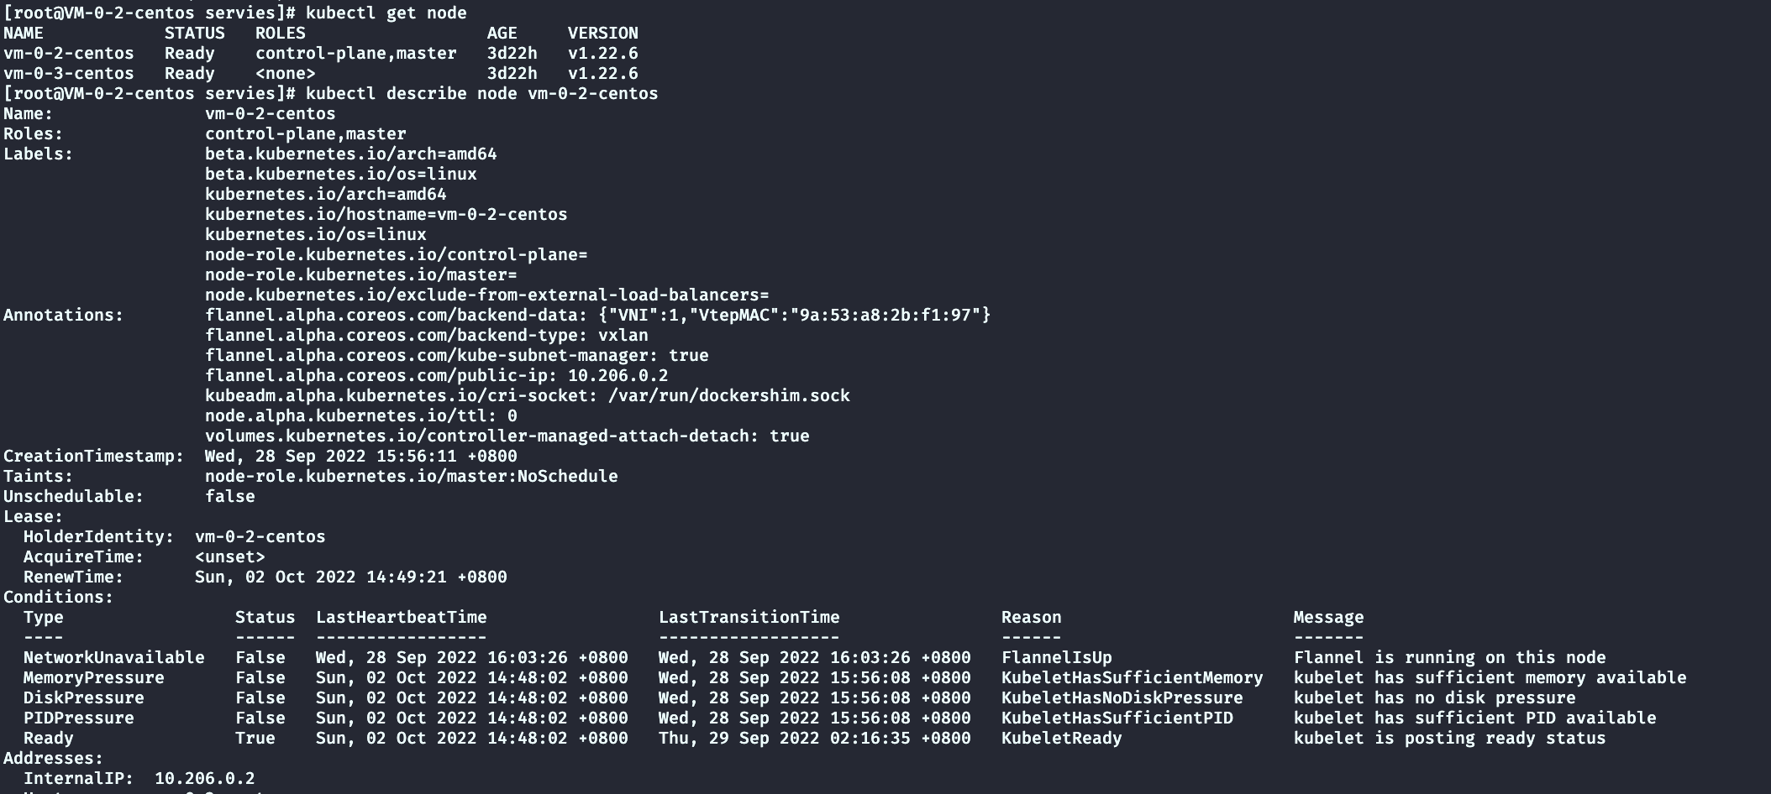Click the 'KubeletHasNoDiskPressure' reason
The width and height of the screenshot is (1771, 794).
[1122, 697]
